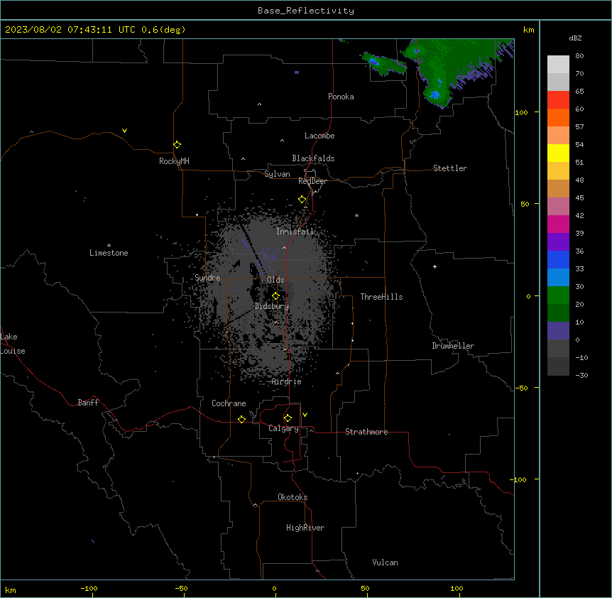Click the asterisk marker above Limestone
Viewport: 612px width, 598px height.
point(109,245)
